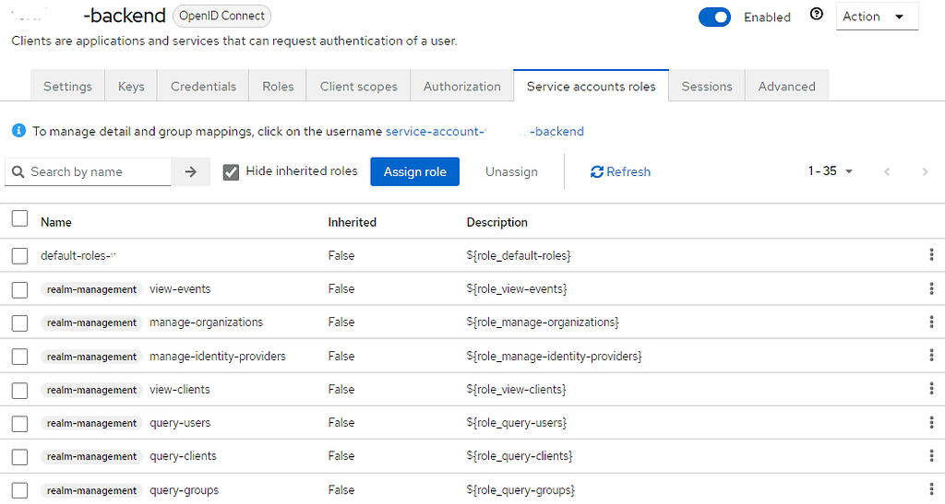Click the Refresh icon in toolbar
This screenshot has width=945, height=504.
[597, 171]
